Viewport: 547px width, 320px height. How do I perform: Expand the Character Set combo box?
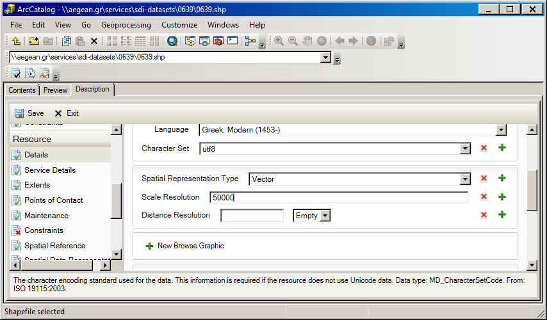[465, 149]
